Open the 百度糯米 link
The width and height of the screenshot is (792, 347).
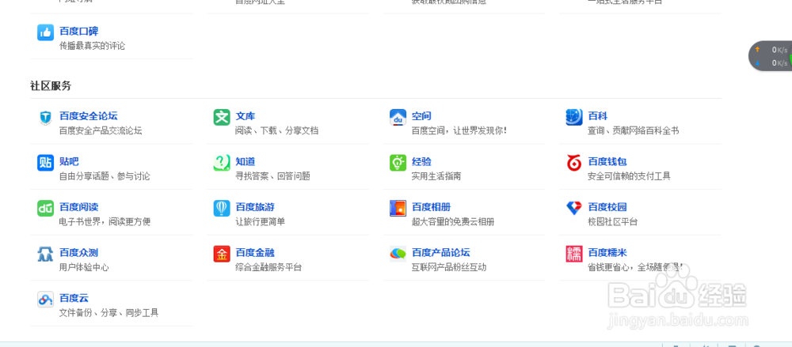tap(607, 252)
